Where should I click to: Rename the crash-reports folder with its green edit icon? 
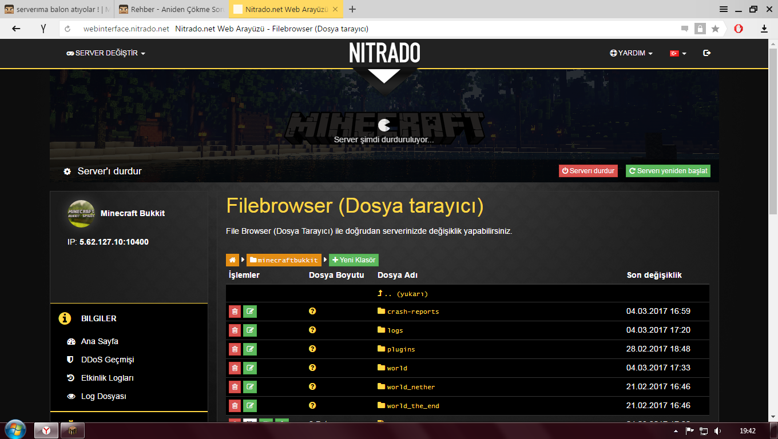click(x=250, y=312)
